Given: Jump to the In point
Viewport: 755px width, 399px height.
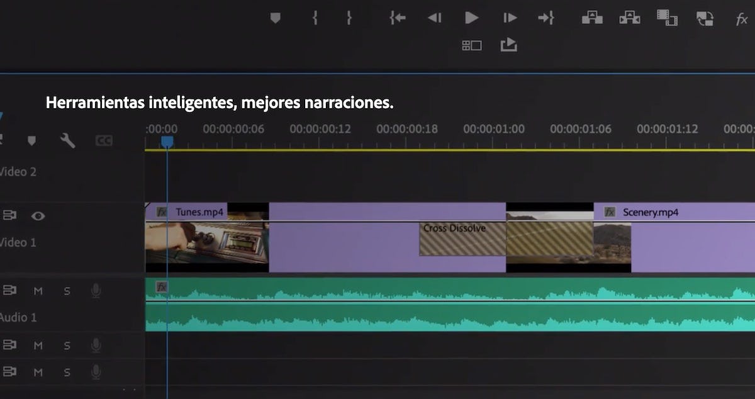Looking at the screenshot, I should click(397, 18).
